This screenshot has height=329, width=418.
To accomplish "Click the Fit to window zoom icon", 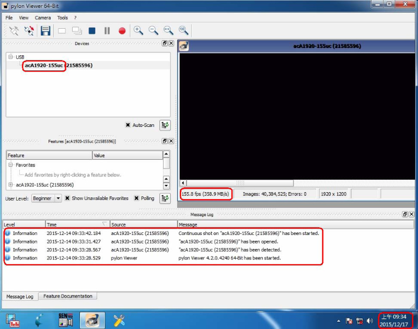I will pyautogui.click(x=168, y=30).
